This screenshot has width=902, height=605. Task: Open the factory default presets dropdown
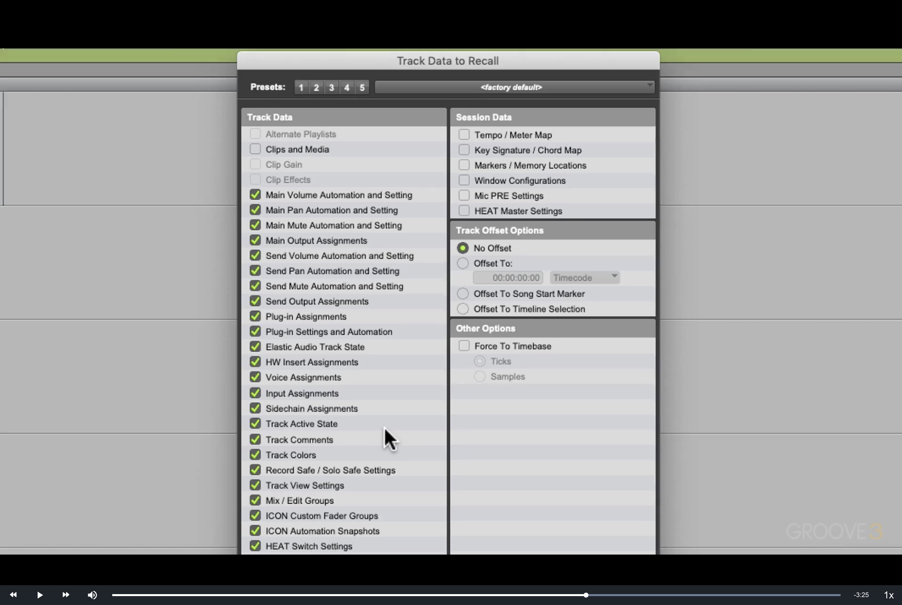[514, 87]
